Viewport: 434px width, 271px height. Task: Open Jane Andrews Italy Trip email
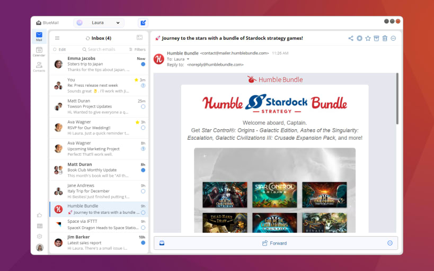99,192
